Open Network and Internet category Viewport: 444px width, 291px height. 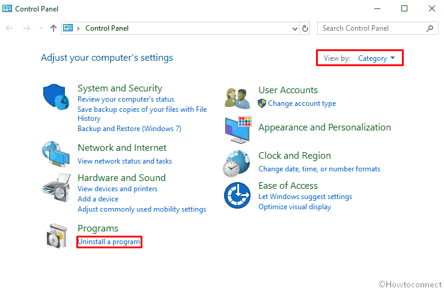tap(122, 148)
